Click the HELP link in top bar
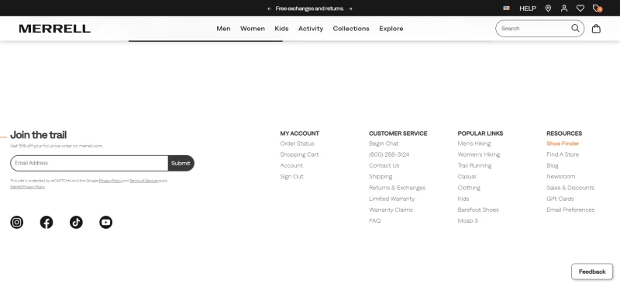Viewport: 620px width, 284px height. point(528,9)
